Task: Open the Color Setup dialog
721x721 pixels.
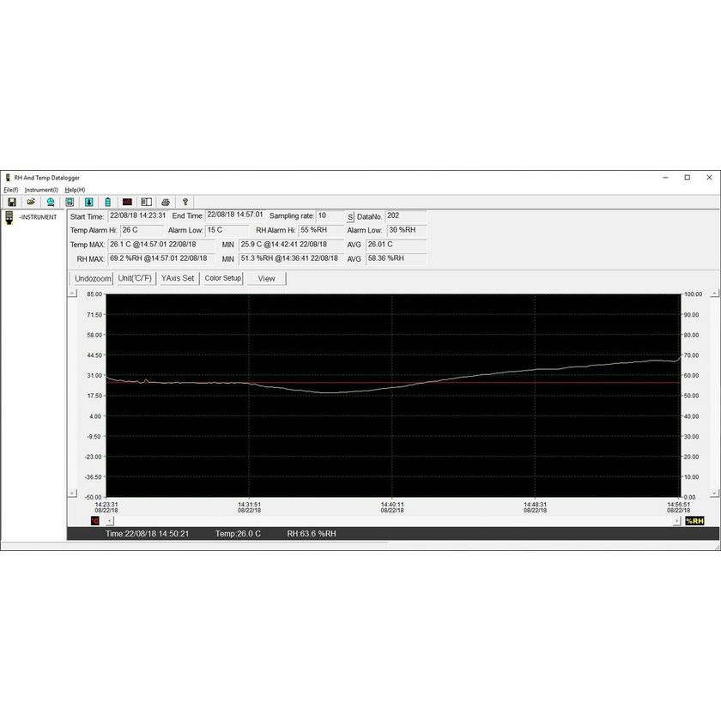Action: coord(222,278)
